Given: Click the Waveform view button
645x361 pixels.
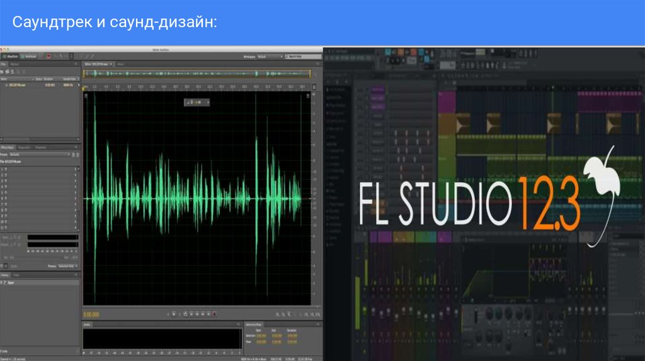Looking at the screenshot, I should tap(10, 57).
